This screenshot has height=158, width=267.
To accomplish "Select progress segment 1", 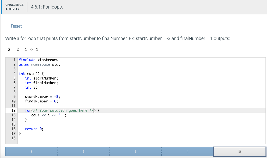I will point(31,151).
